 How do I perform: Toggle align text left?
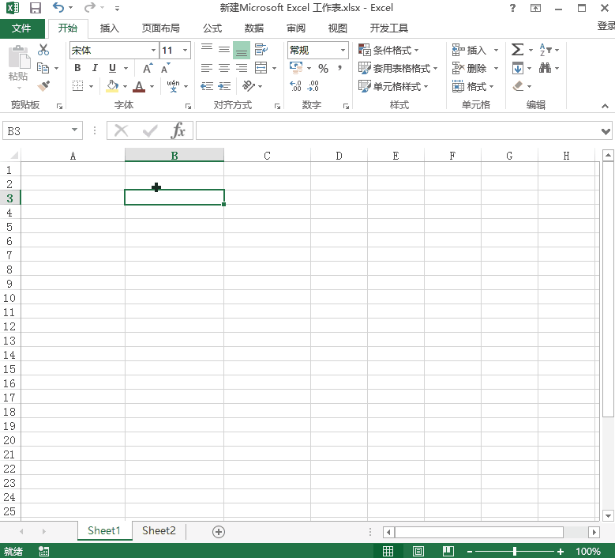[x=207, y=68]
